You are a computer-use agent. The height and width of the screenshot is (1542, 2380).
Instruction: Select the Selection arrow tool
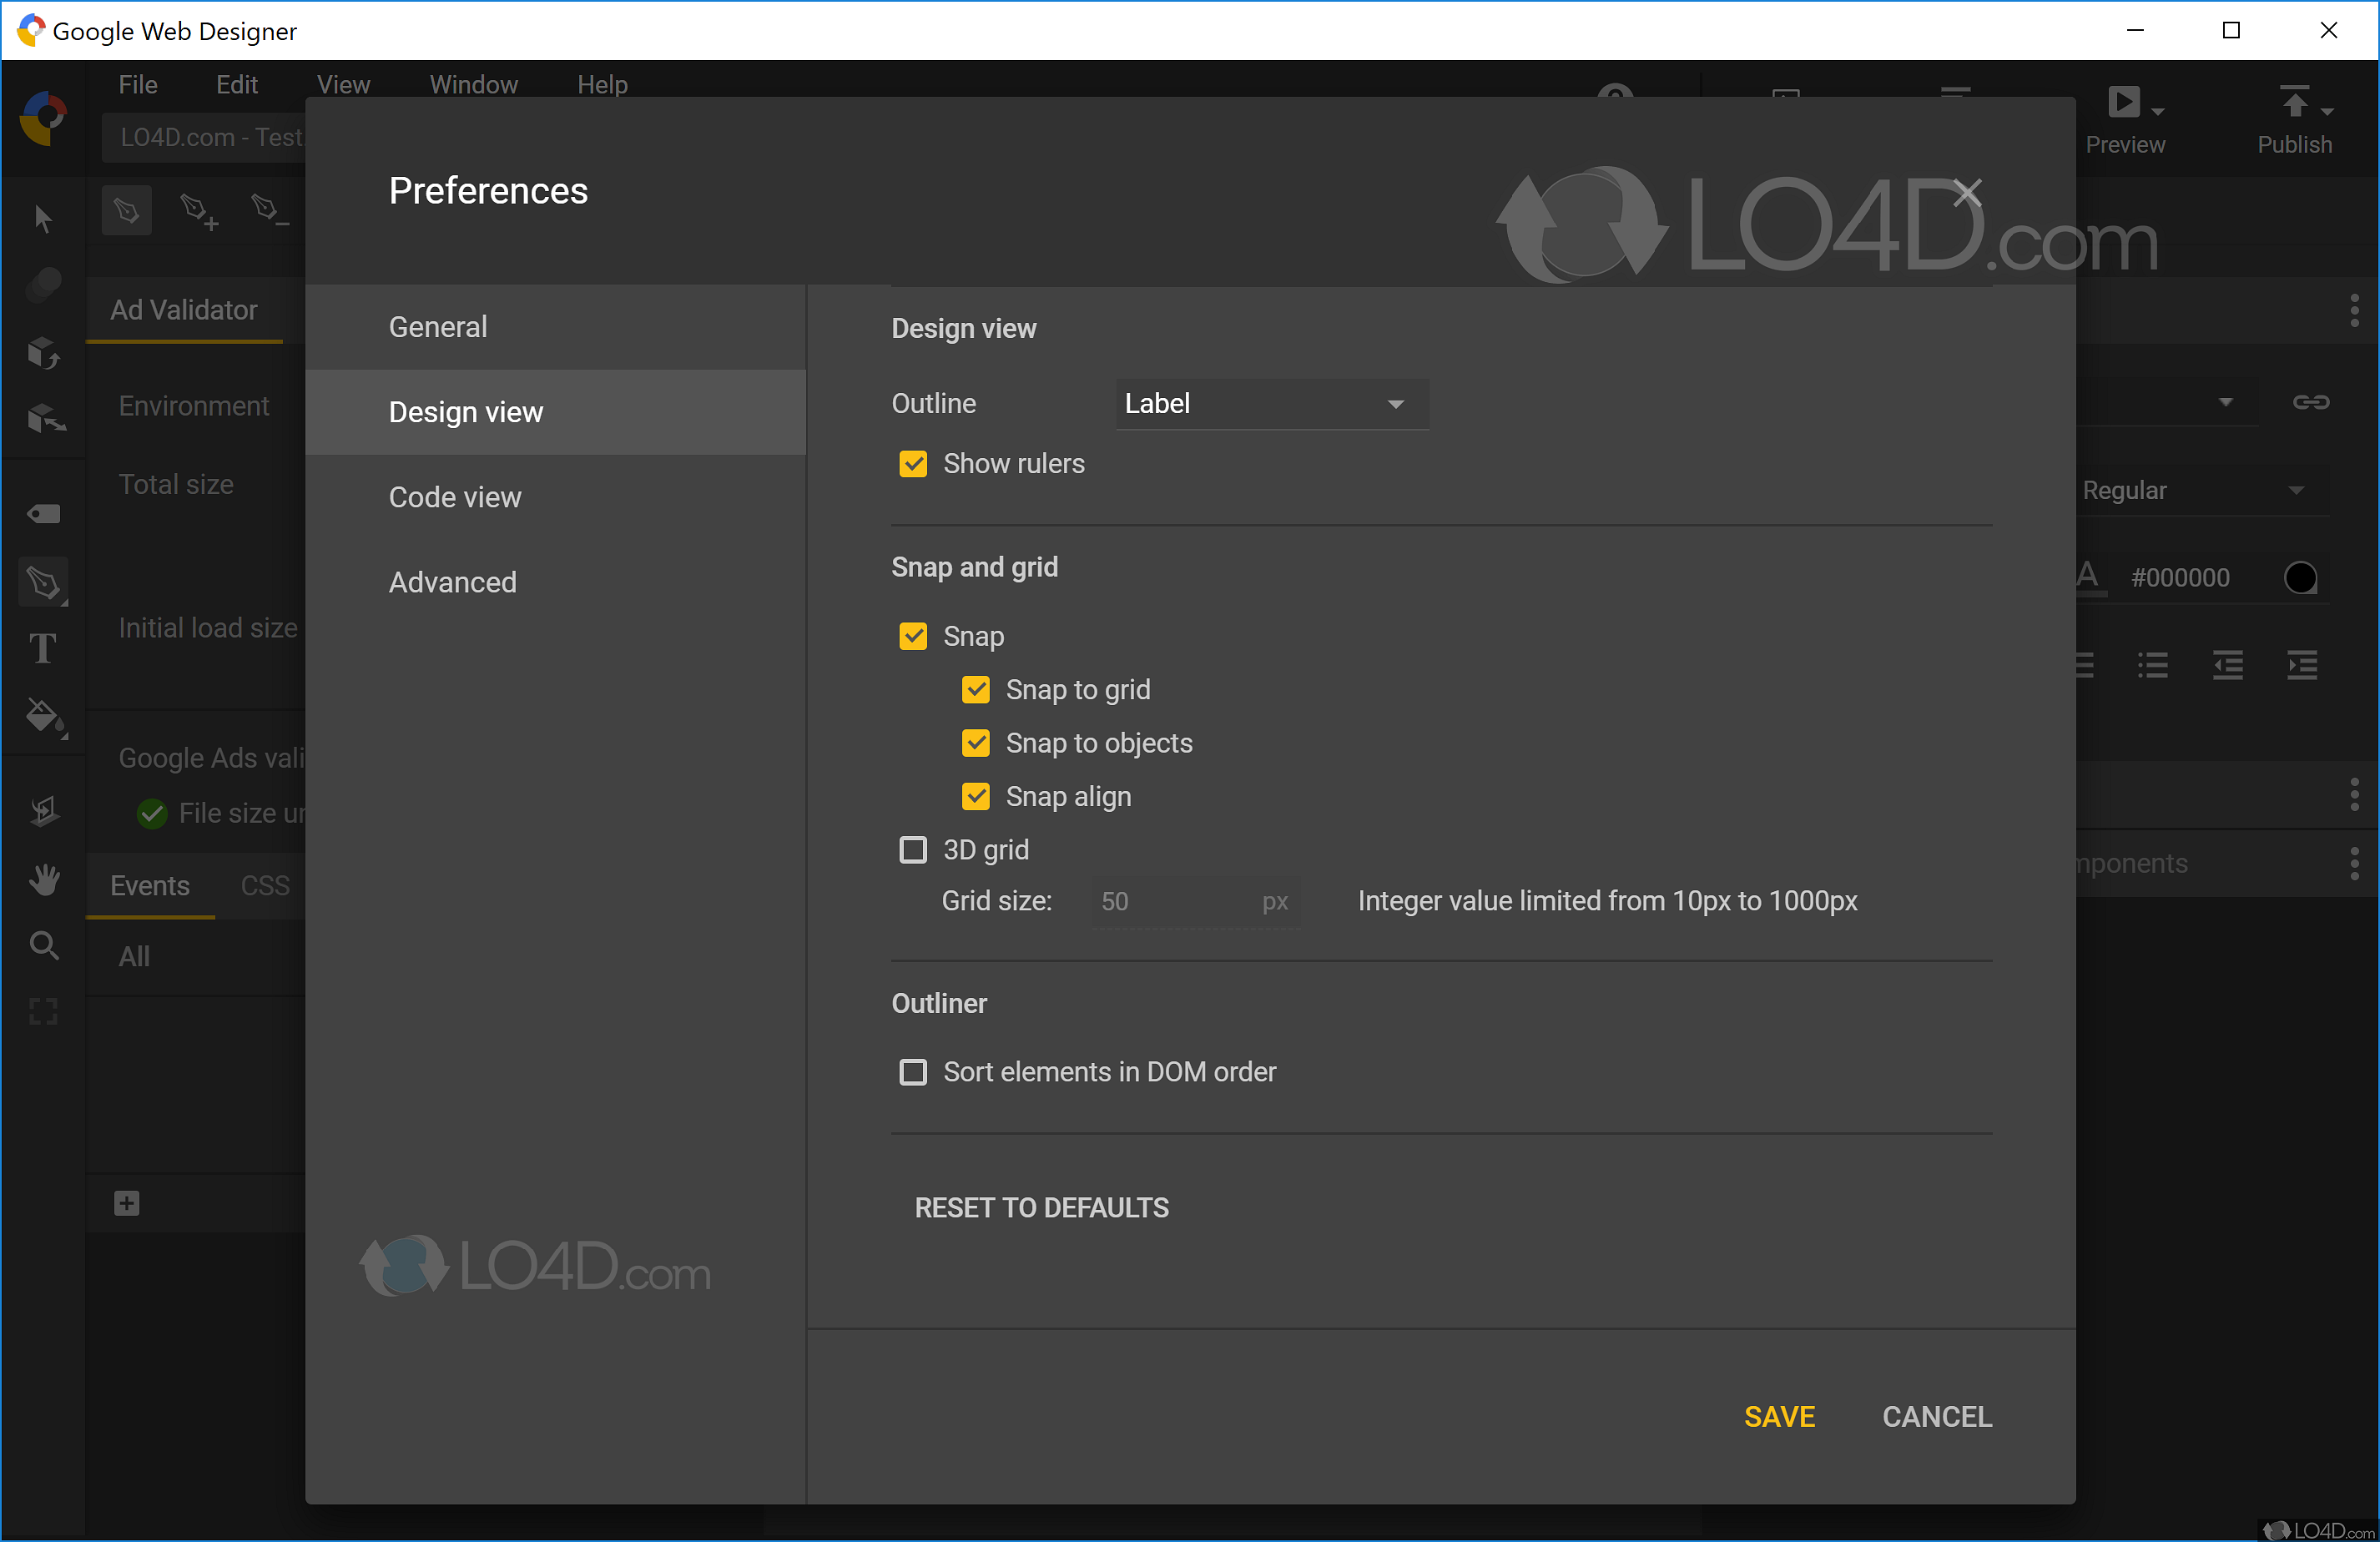42,219
